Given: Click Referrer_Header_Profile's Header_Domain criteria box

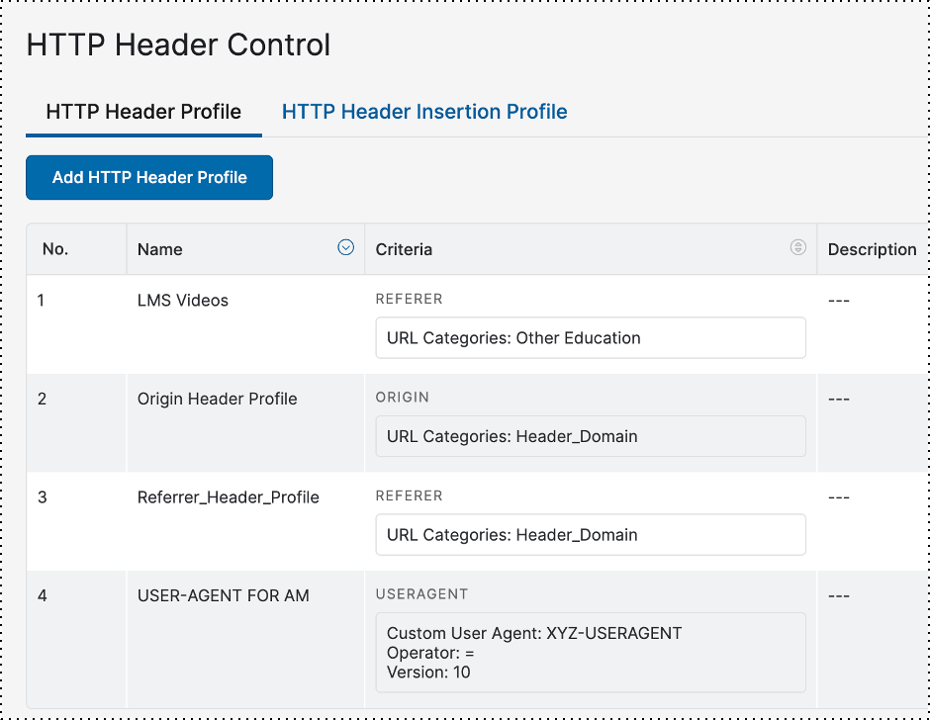Looking at the screenshot, I should [591, 535].
